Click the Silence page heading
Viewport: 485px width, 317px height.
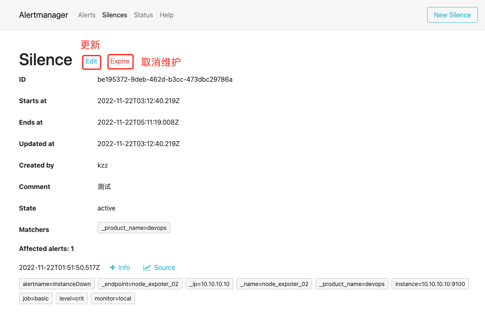(45, 59)
